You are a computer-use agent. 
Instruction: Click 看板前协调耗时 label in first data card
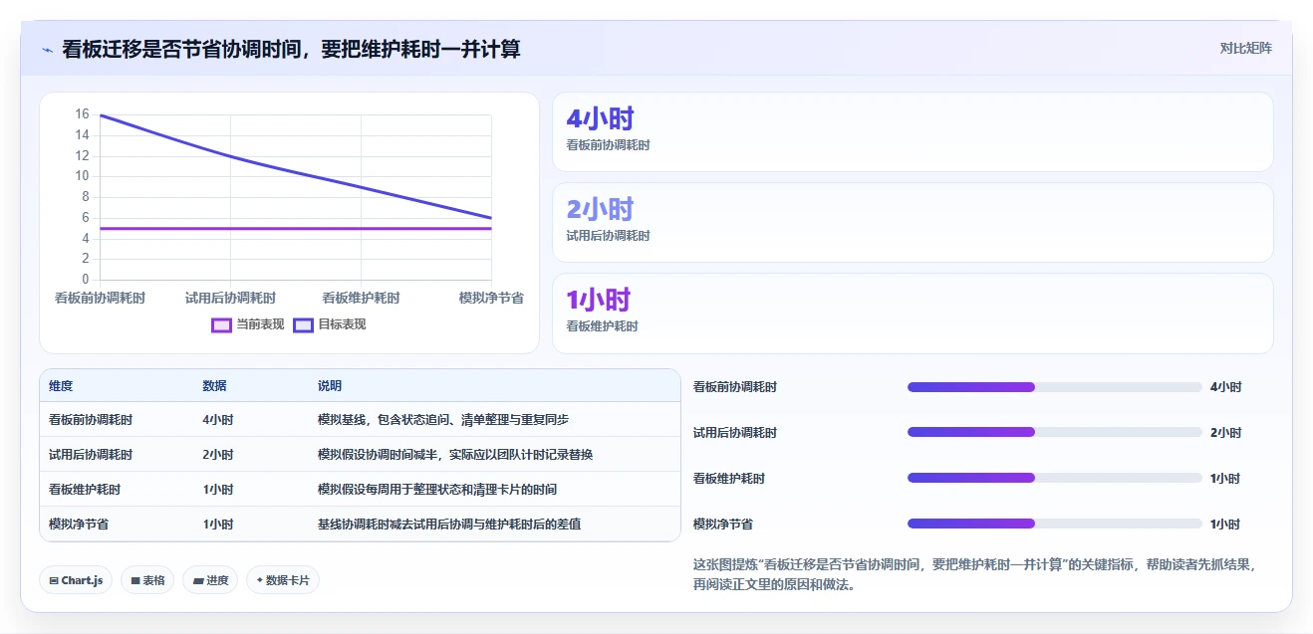608,145
